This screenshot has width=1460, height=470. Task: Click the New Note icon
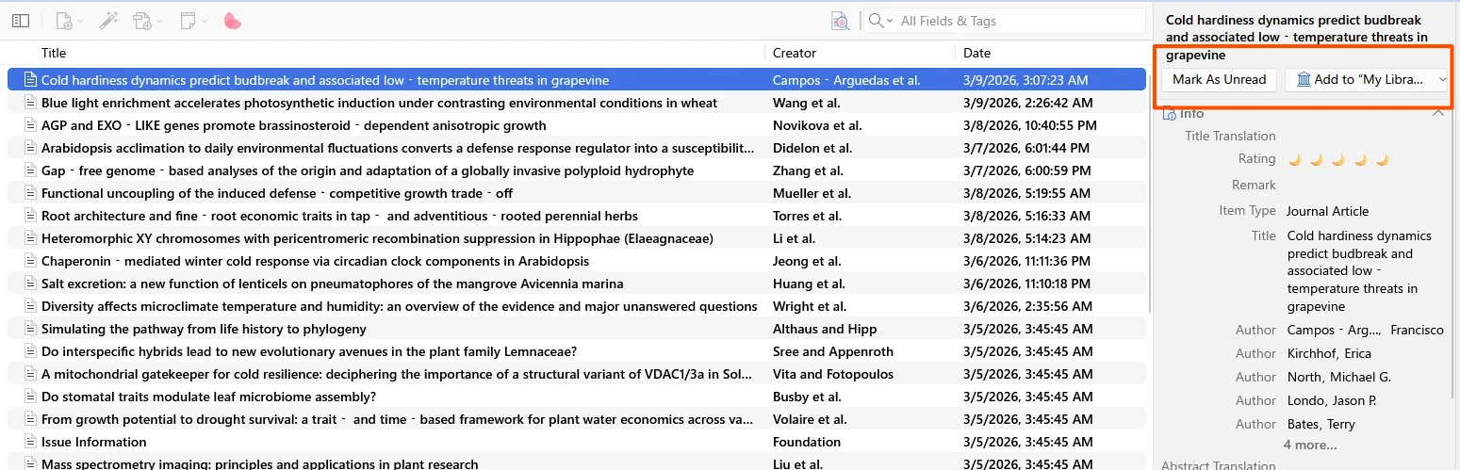[x=189, y=21]
